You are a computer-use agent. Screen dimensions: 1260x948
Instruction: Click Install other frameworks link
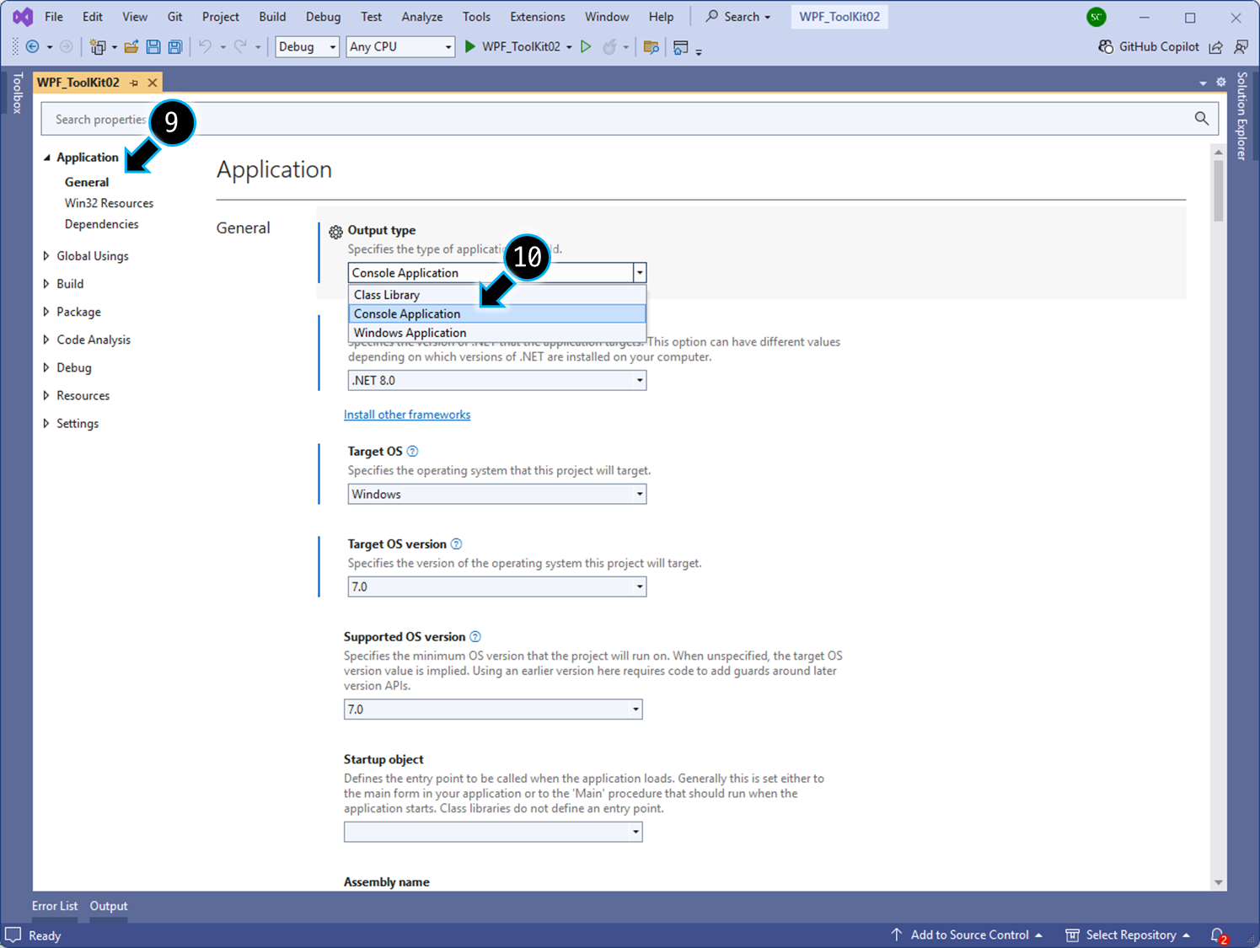coord(407,415)
